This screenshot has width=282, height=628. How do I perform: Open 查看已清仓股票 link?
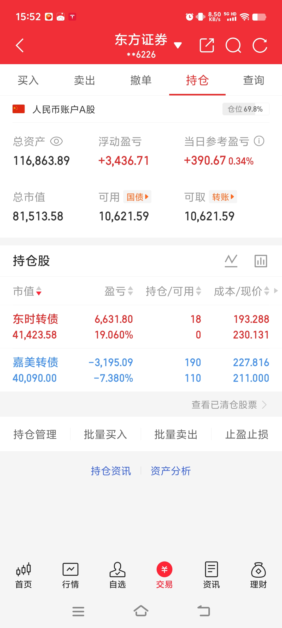click(229, 405)
